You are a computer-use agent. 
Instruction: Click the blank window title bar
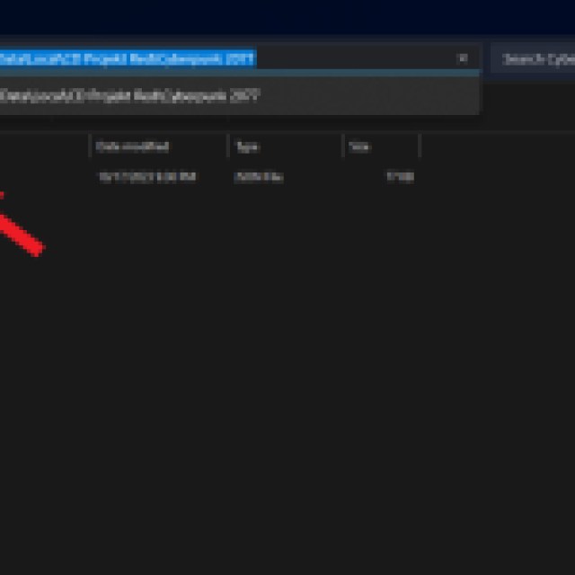pyautogui.click(x=287, y=16)
